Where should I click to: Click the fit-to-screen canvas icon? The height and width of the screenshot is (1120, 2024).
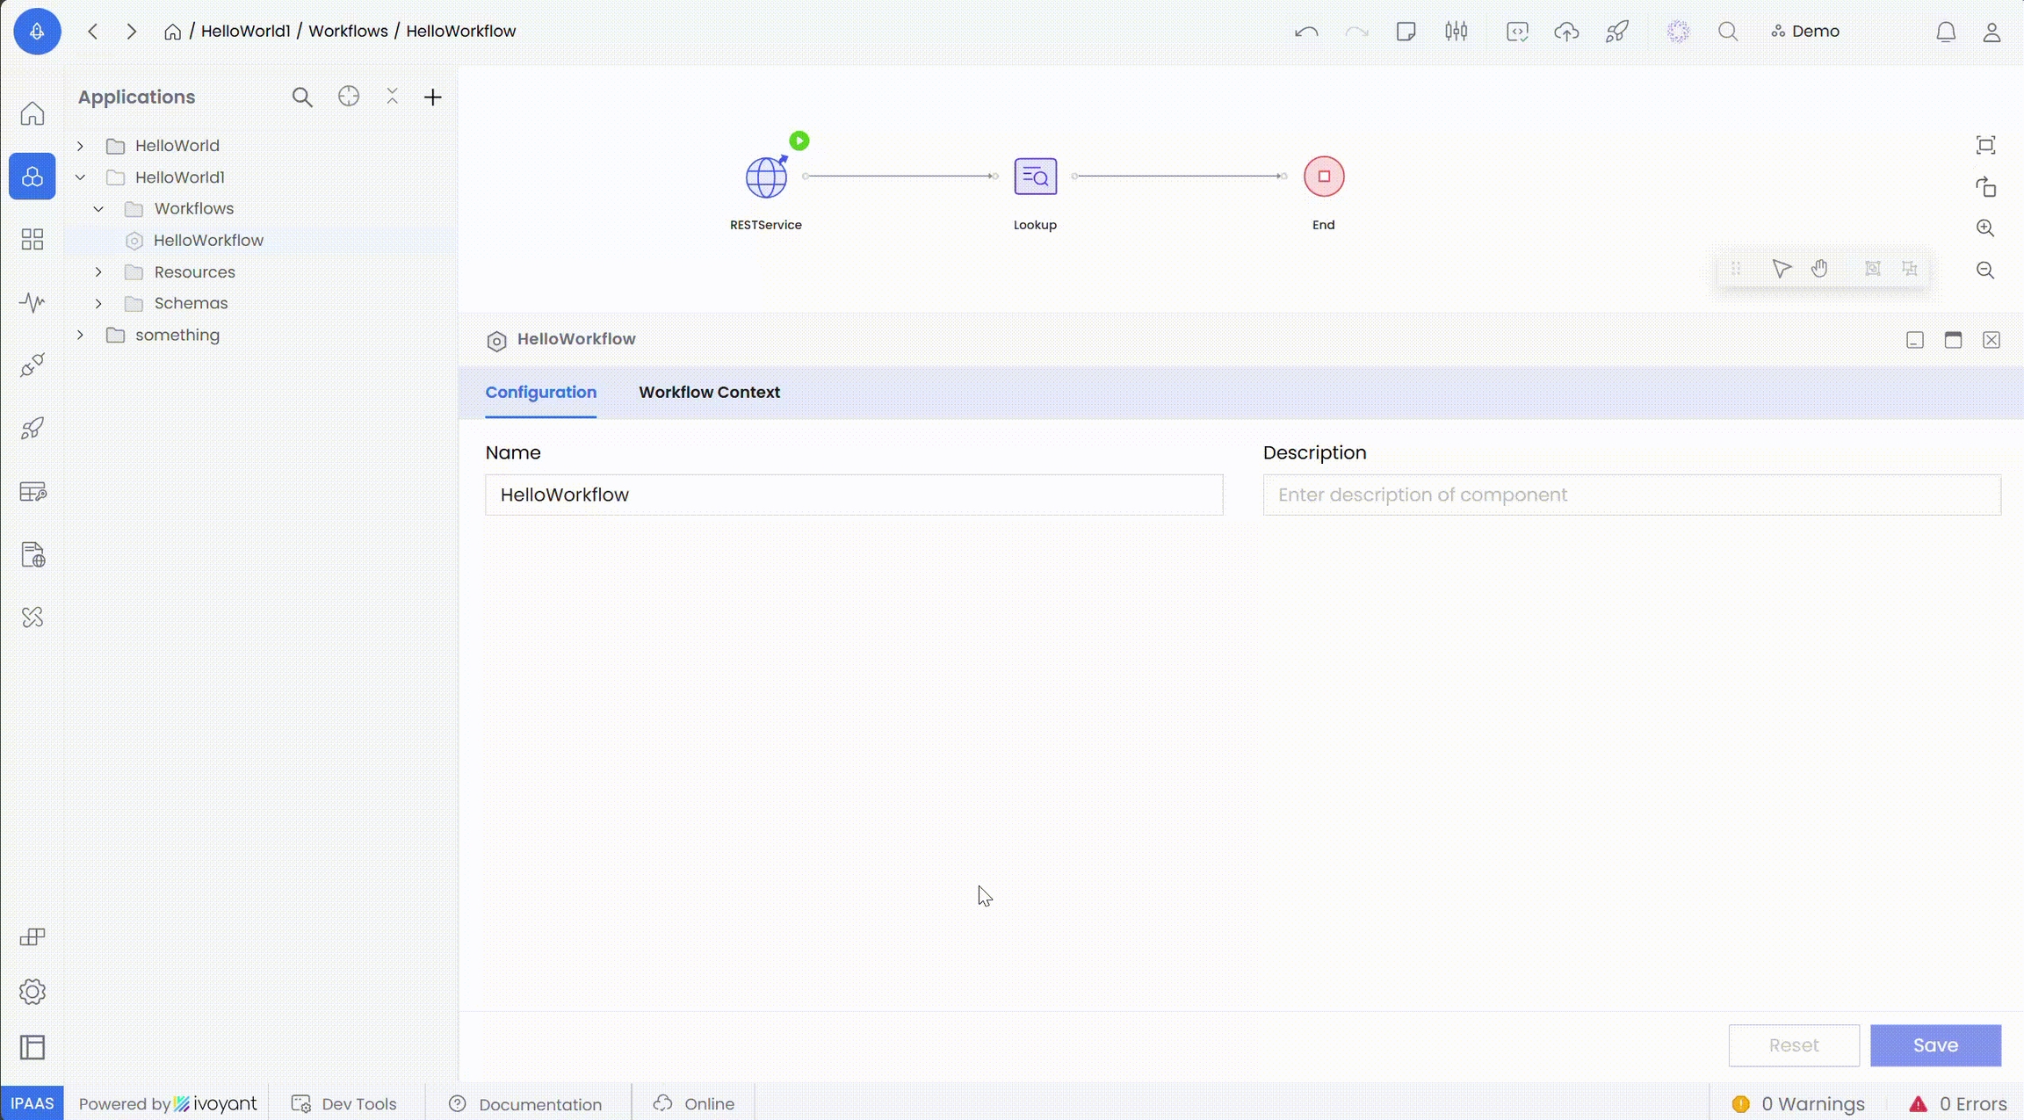[1985, 145]
